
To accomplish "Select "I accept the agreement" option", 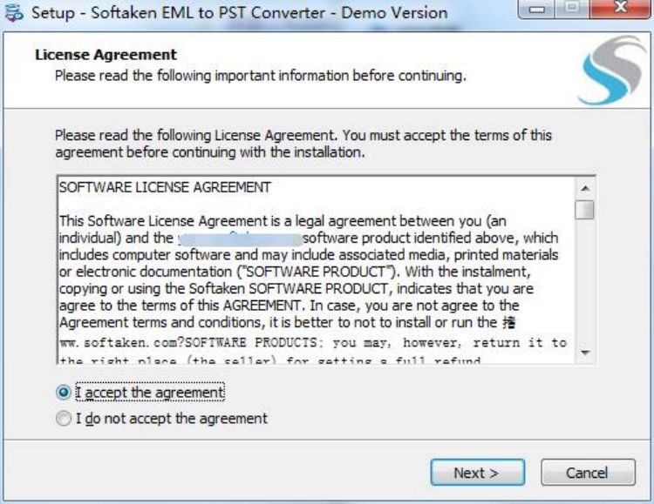I will point(63,393).
